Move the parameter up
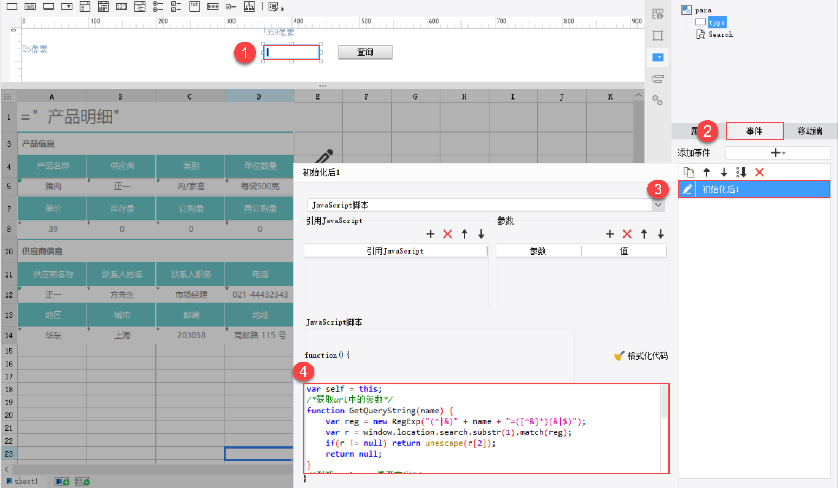 point(644,234)
